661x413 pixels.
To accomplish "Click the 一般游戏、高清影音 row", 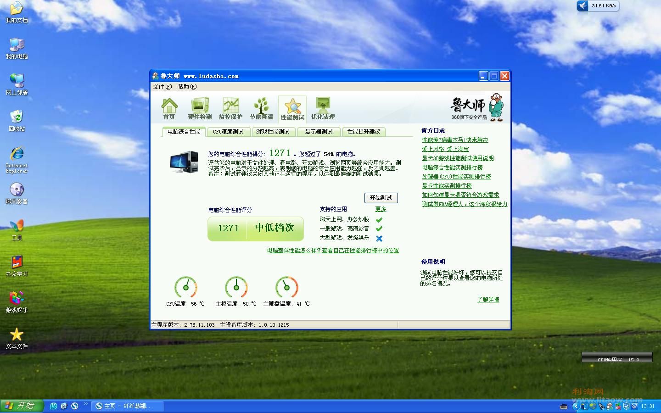I will tap(351, 229).
